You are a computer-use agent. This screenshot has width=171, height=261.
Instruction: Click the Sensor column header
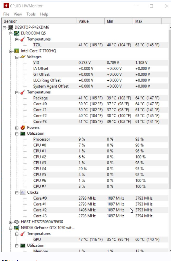[x=39, y=21]
